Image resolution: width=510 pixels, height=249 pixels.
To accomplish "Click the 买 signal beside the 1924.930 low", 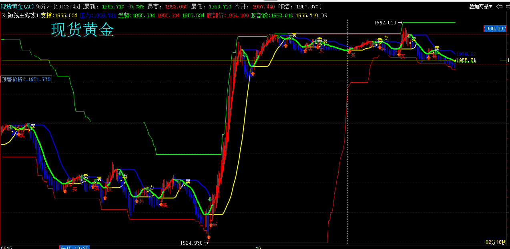I will tap(215, 224).
